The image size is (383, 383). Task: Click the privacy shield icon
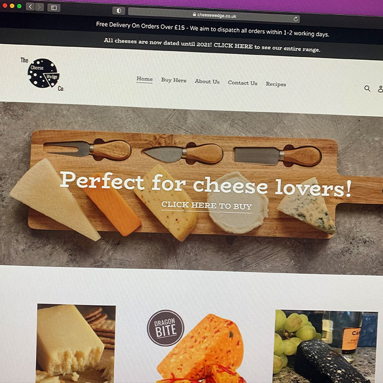pos(119,11)
